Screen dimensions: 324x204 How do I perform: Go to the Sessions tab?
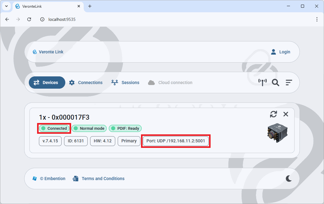click(125, 83)
